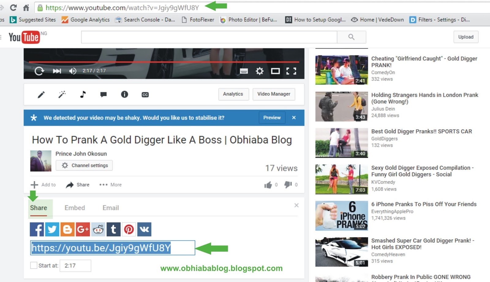This screenshot has height=282, width=490.
Task: Open Google Analytics bookmark
Action: click(x=85, y=20)
